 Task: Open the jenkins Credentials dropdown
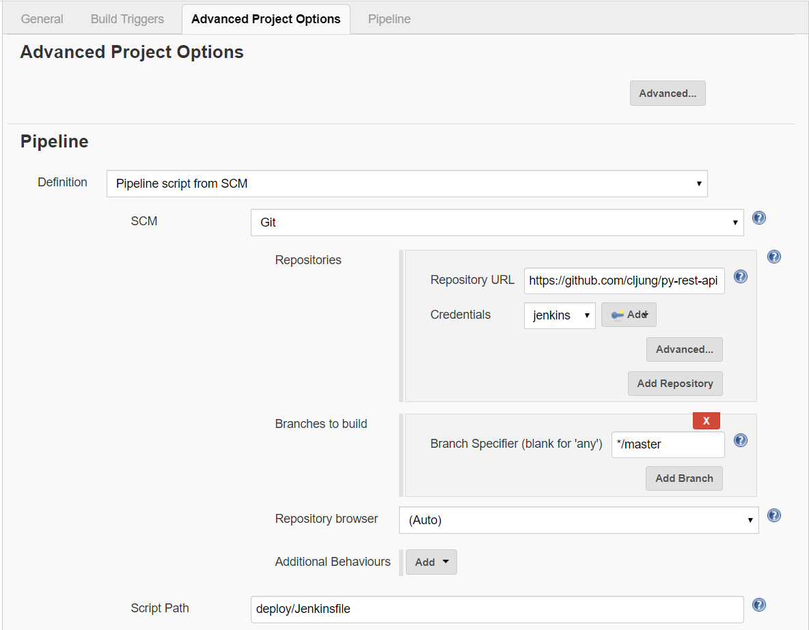click(x=559, y=315)
